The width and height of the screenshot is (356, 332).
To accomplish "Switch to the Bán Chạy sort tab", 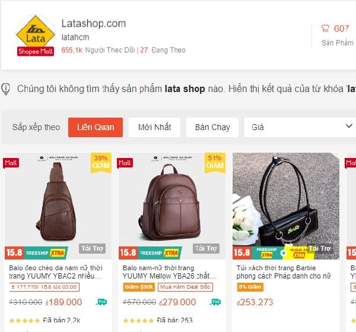I will tap(212, 127).
